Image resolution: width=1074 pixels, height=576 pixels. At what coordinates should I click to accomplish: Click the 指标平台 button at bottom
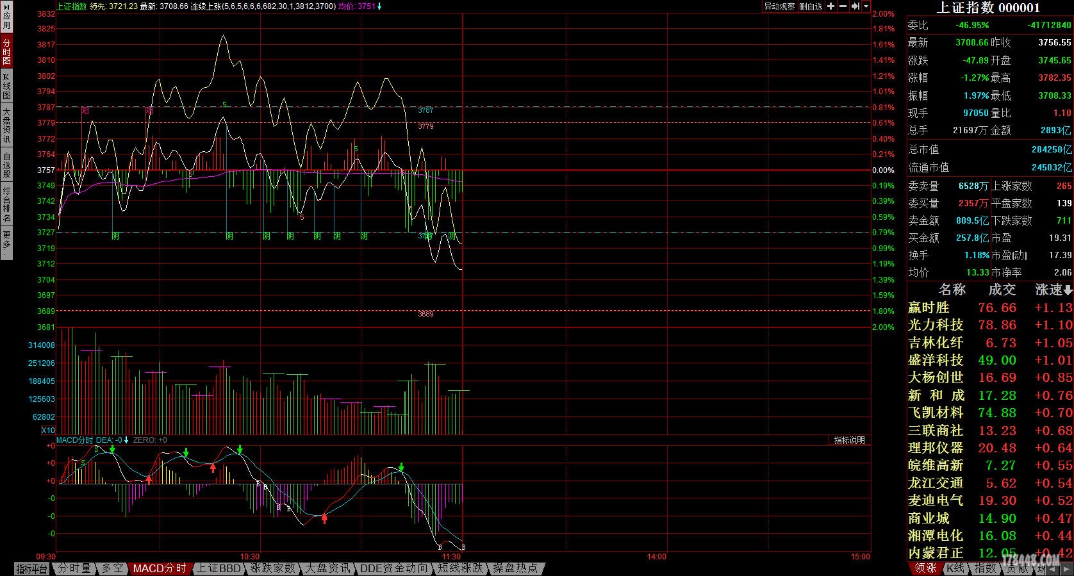[31, 569]
